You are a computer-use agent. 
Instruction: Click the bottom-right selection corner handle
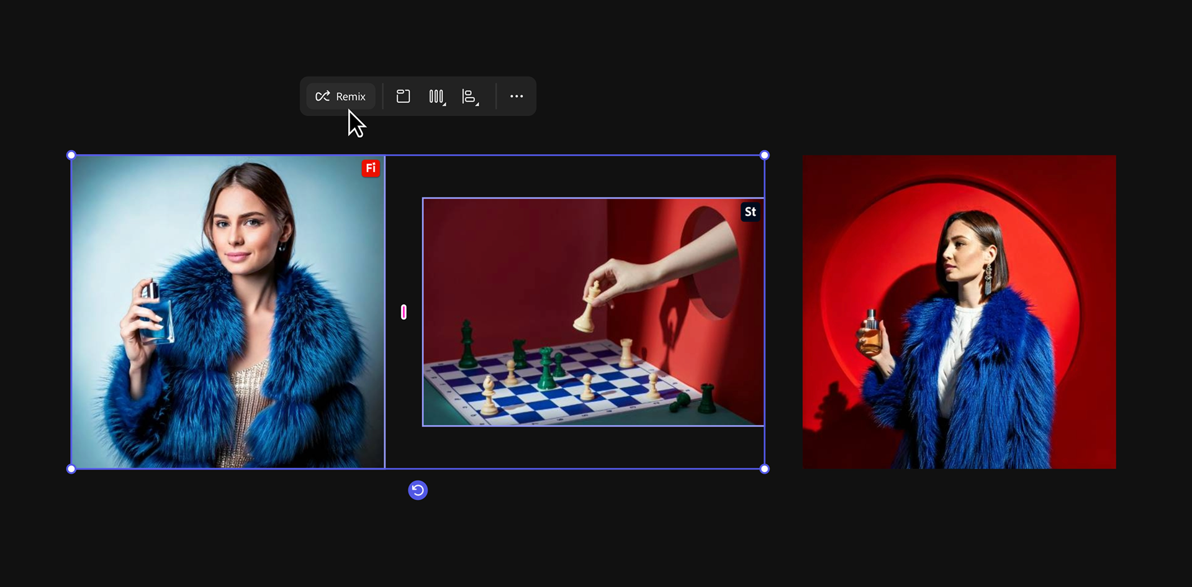(x=765, y=469)
